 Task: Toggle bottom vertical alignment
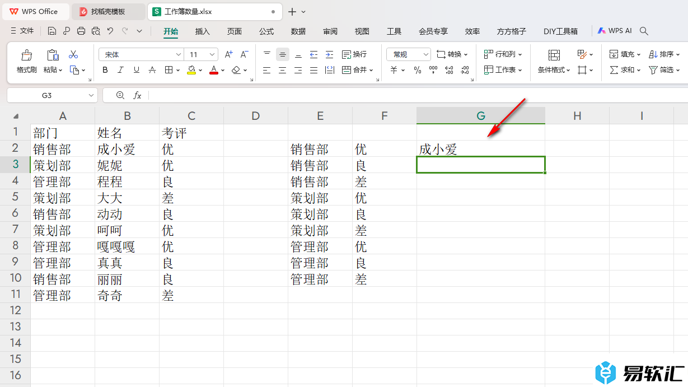point(298,54)
